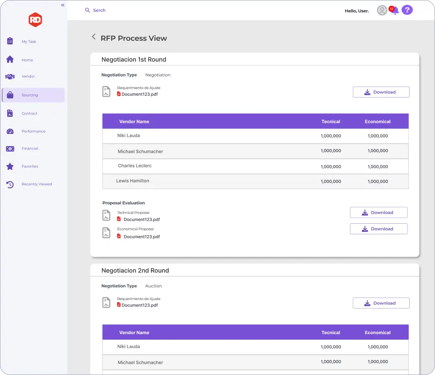Open My Task clipboard icon
435x375 pixels.
click(10, 41)
